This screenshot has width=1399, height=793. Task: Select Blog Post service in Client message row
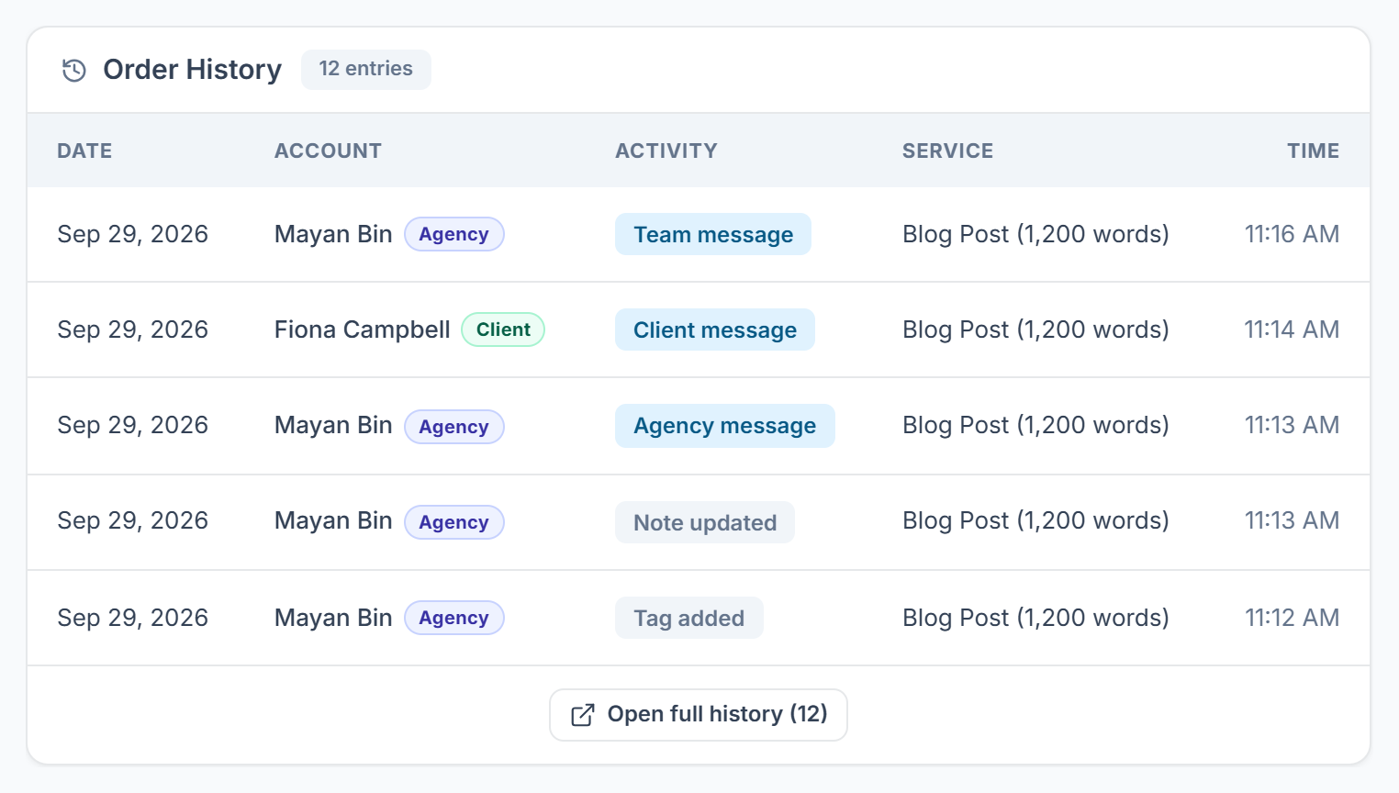click(1035, 330)
